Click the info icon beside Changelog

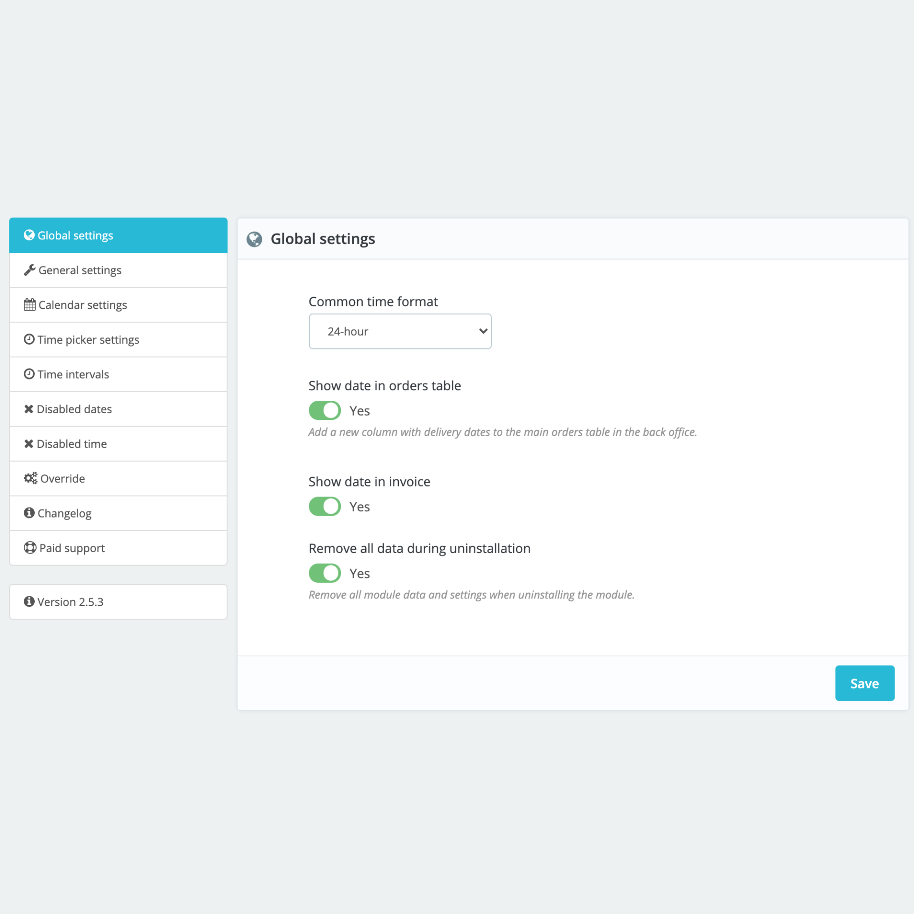[29, 513]
